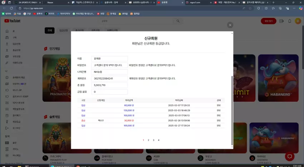Screen dimensions: 304x167
Task: Click the 계좌번호 field 3021522084241
Action: tap(109, 79)
